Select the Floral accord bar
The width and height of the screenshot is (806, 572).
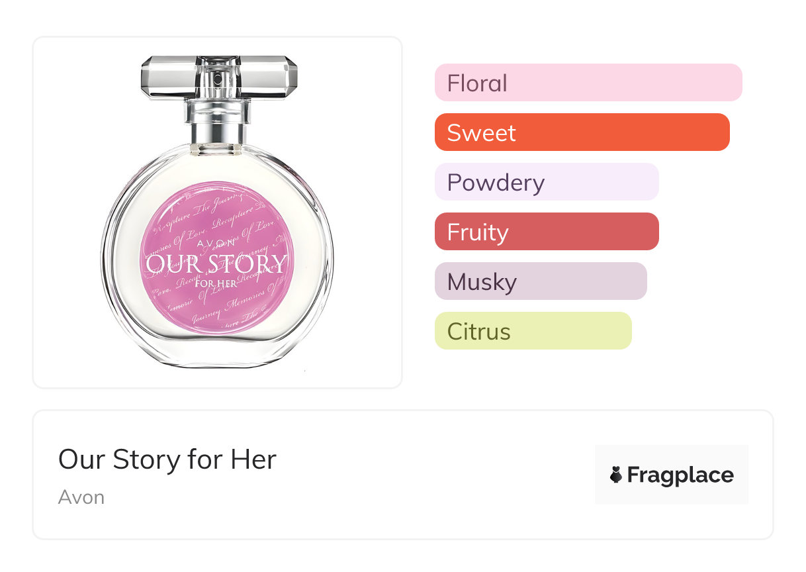coord(588,83)
